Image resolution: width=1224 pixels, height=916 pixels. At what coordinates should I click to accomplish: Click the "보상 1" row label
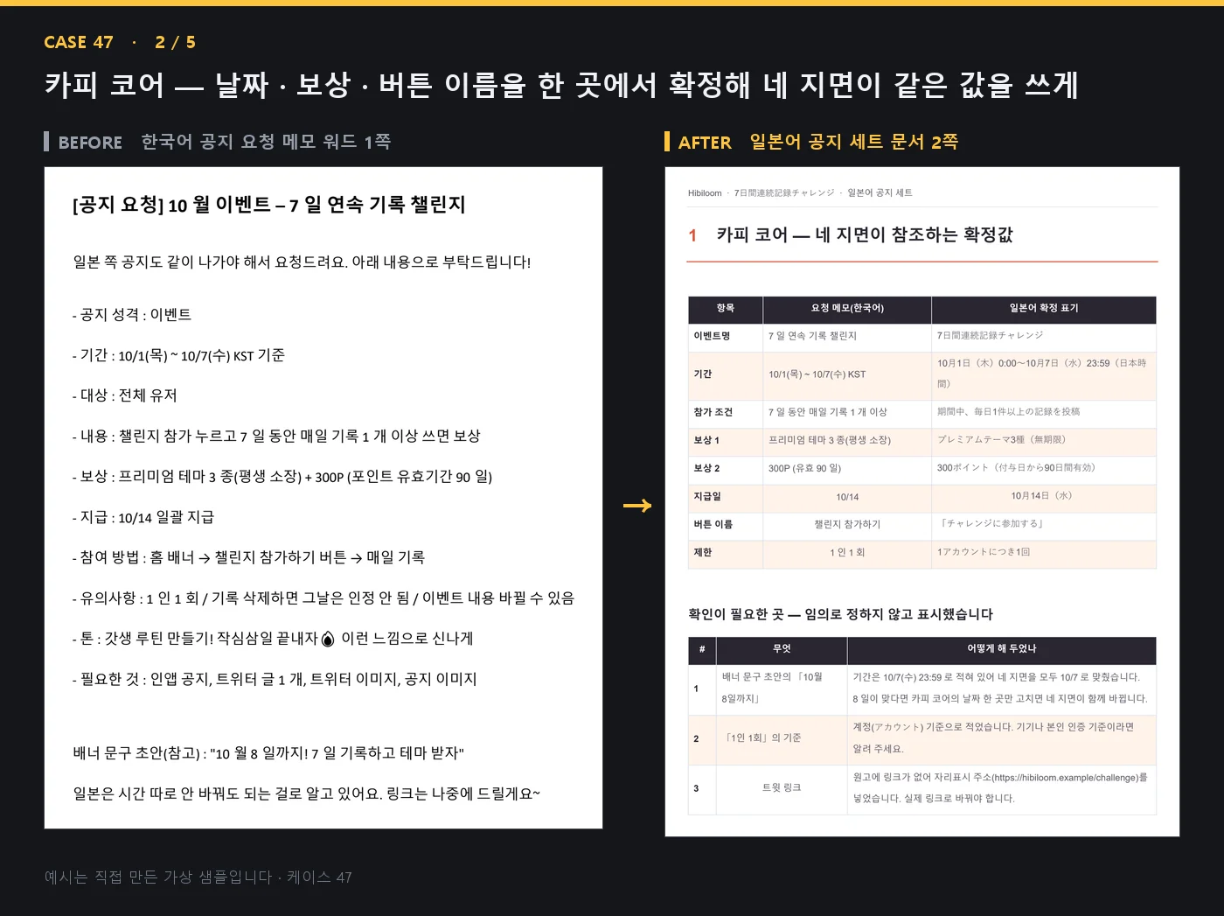tap(706, 440)
